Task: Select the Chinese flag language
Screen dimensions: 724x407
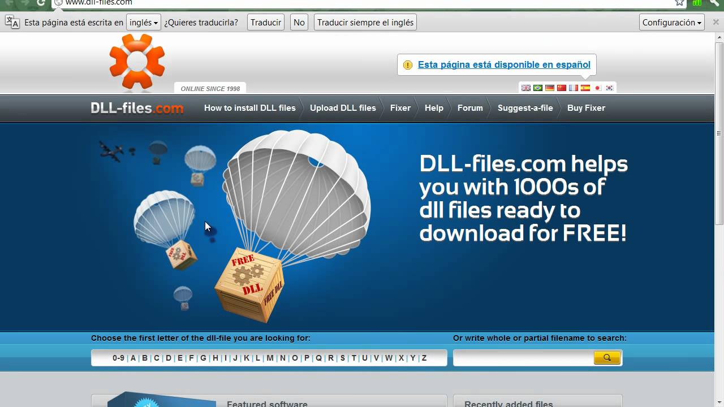Action: pyautogui.click(x=562, y=88)
